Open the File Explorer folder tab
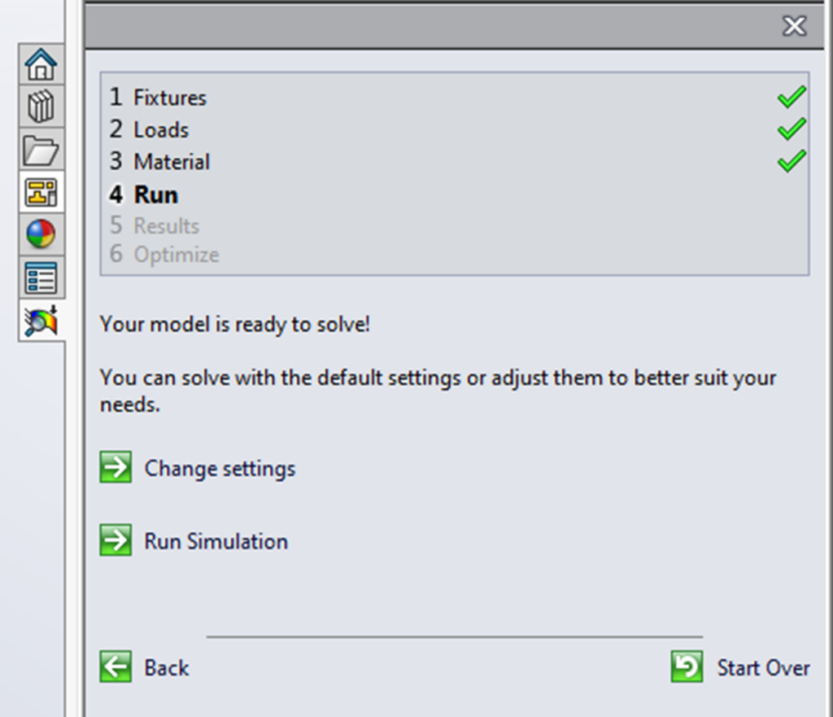Image resolution: width=833 pixels, height=717 pixels. coord(41,151)
